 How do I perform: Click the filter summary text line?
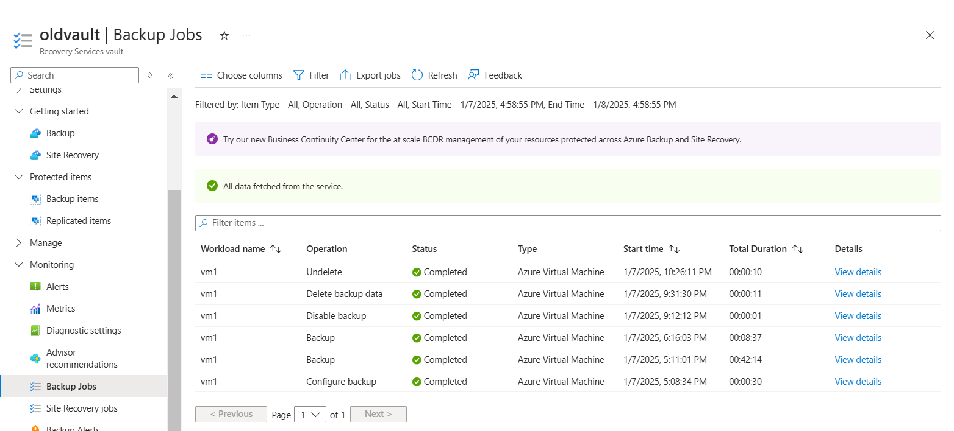tap(436, 105)
